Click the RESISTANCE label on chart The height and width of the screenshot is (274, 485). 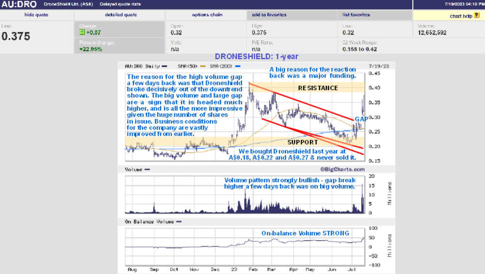318,88
